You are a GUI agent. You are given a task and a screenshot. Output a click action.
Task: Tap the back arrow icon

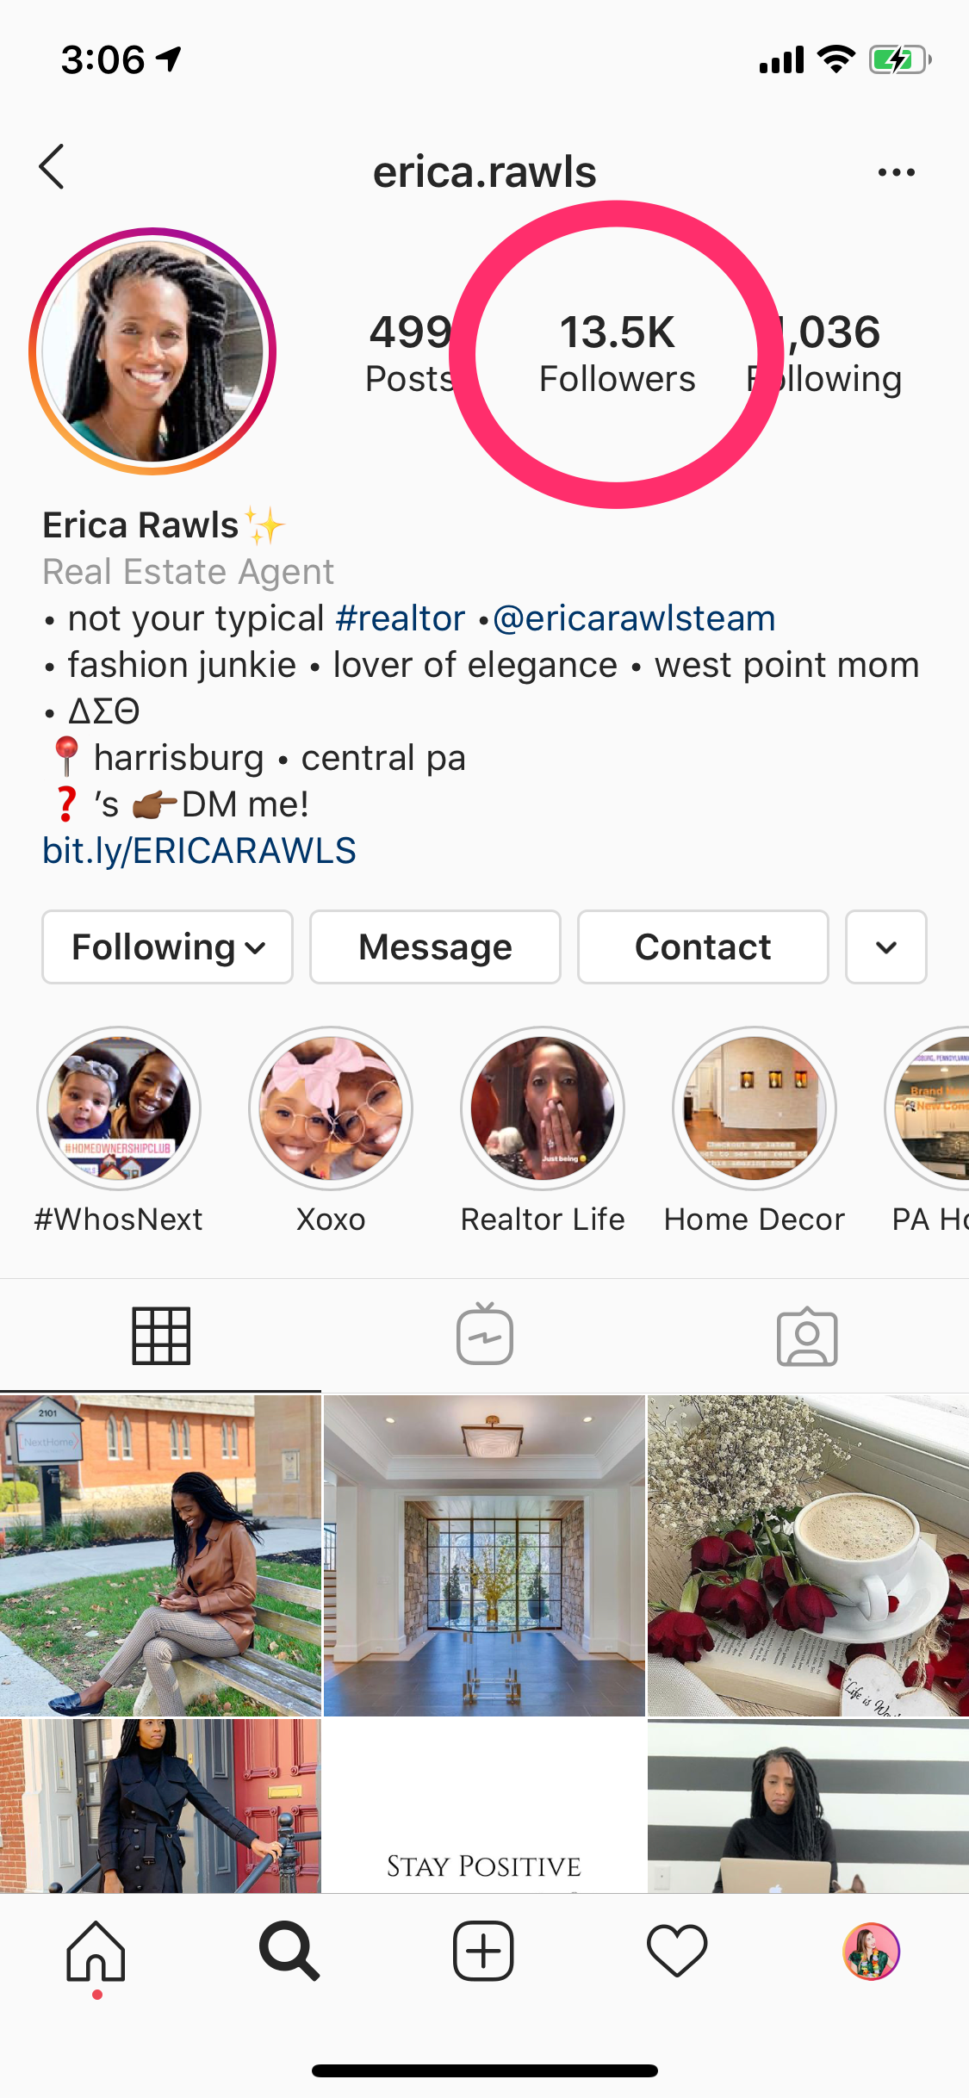point(52,167)
